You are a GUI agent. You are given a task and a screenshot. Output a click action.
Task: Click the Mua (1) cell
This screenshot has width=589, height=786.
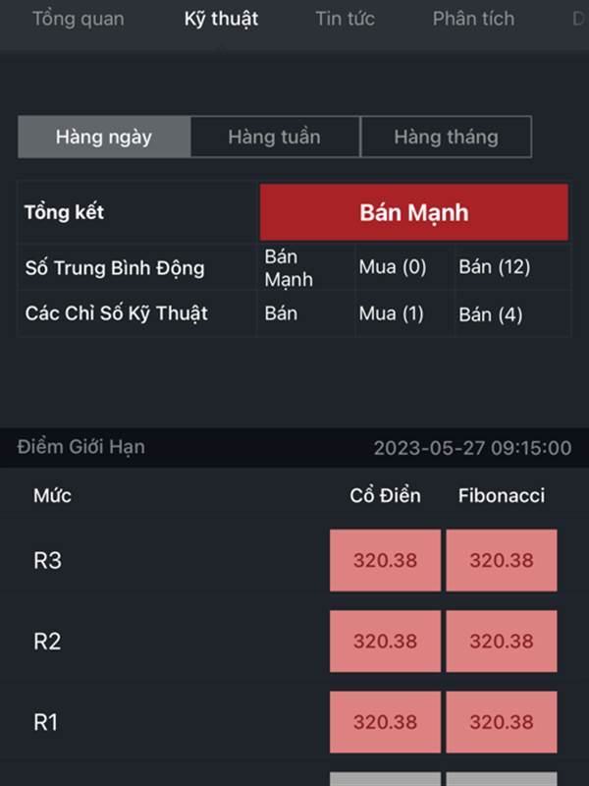tap(391, 313)
